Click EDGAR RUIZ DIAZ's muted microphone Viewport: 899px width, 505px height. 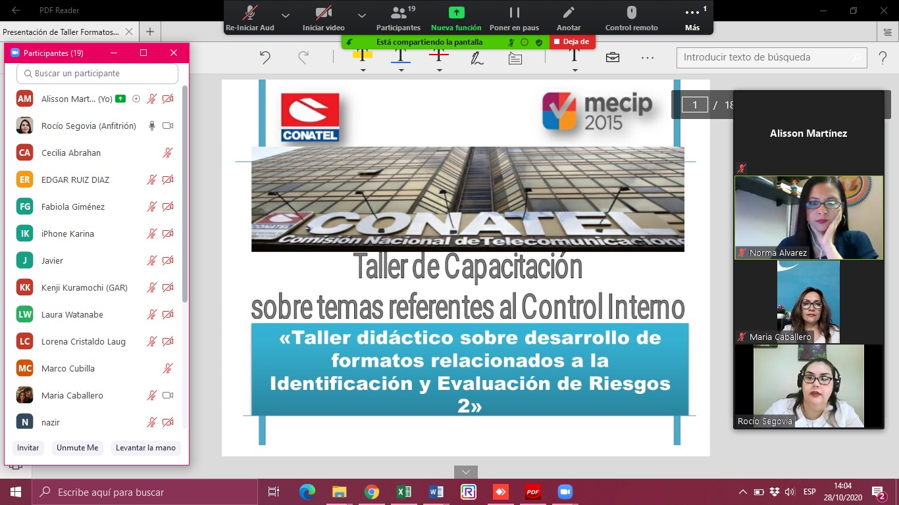point(151,180)
